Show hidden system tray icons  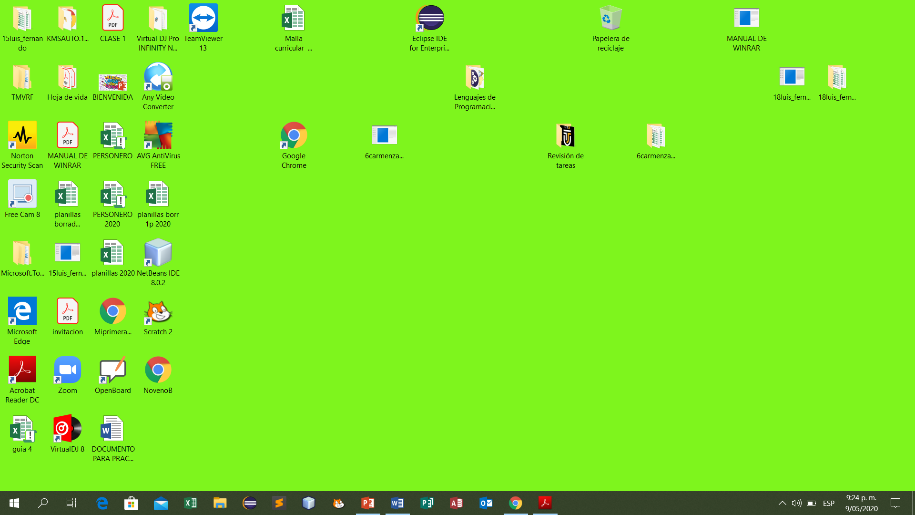tap(782, 503)
